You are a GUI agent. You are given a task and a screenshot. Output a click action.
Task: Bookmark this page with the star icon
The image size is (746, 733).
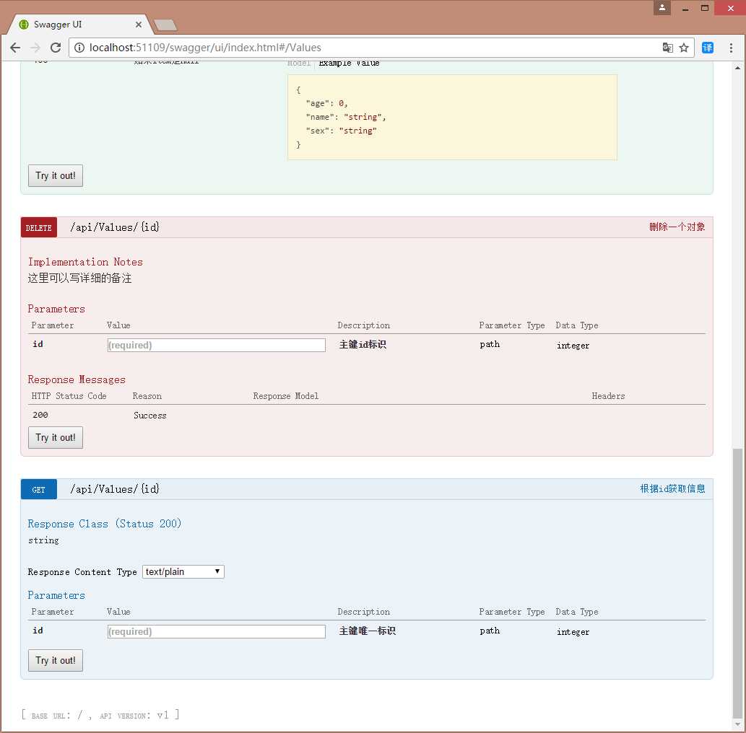click(x=684, y=48)
